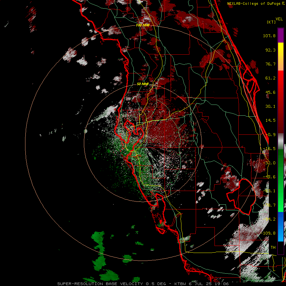The width and height of the screenshot is (286, 286).
Task: Select the 107.8 velocity scale value
Action: [x=269, y=36]
